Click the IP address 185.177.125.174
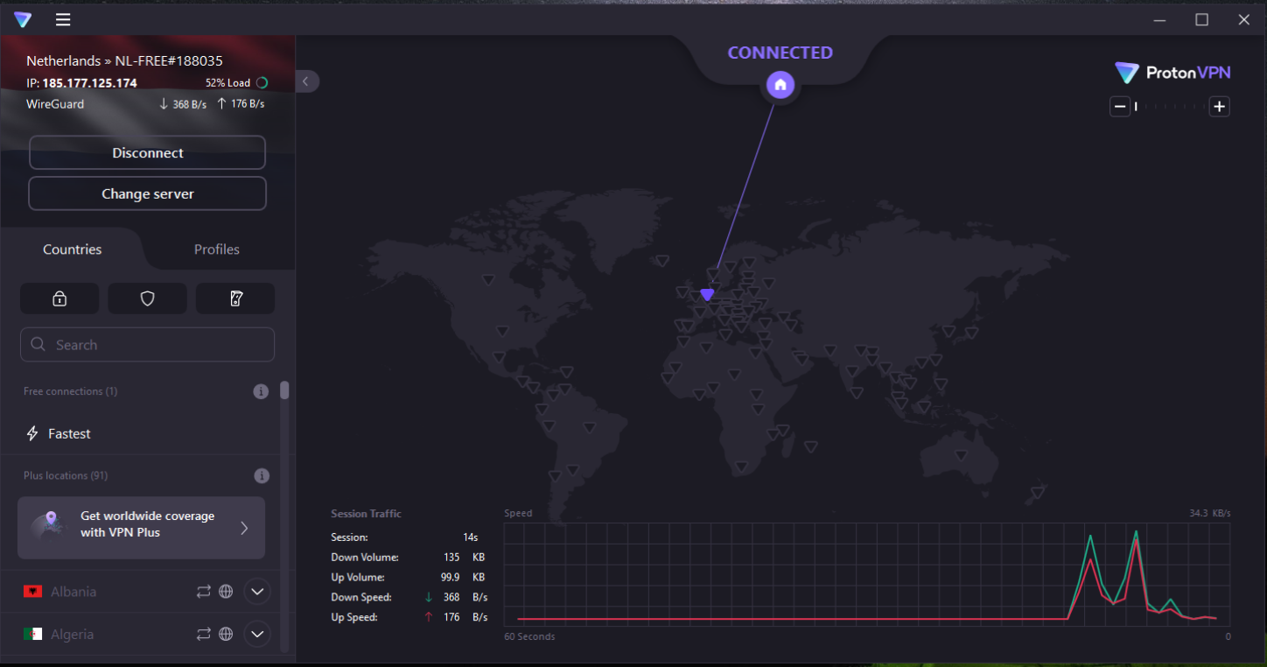 (90, 83)
